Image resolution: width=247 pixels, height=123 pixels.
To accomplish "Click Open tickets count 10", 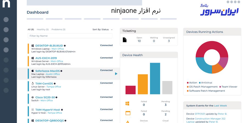I will point(139,41).
